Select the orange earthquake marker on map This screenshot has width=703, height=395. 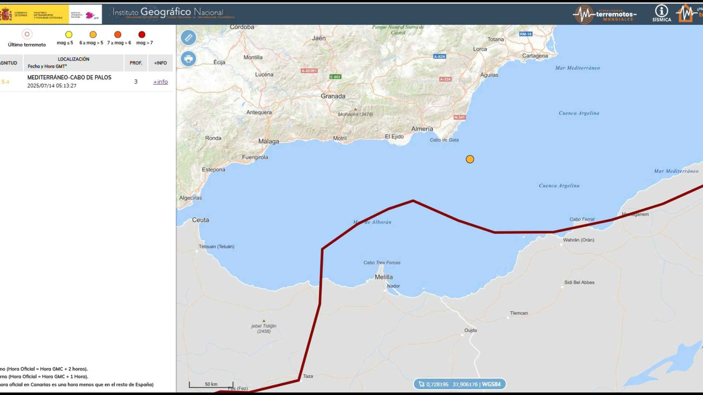point(470,159)
